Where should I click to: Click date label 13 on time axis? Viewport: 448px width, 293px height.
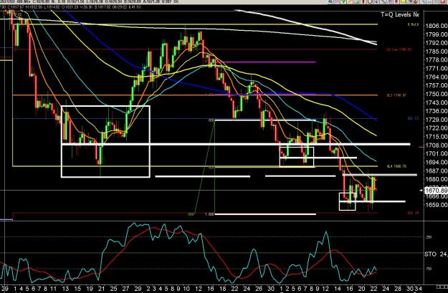65,289
